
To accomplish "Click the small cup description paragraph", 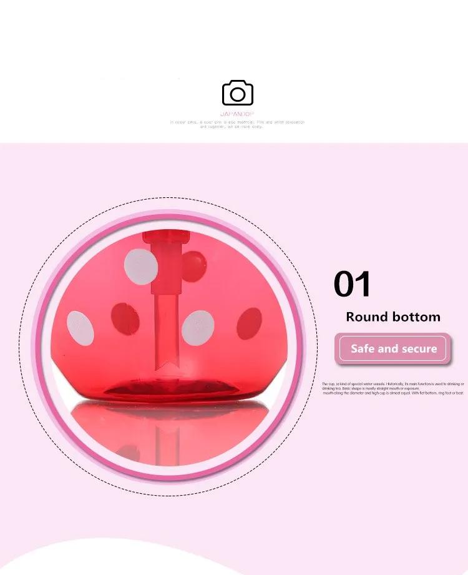I will point(393,388).
